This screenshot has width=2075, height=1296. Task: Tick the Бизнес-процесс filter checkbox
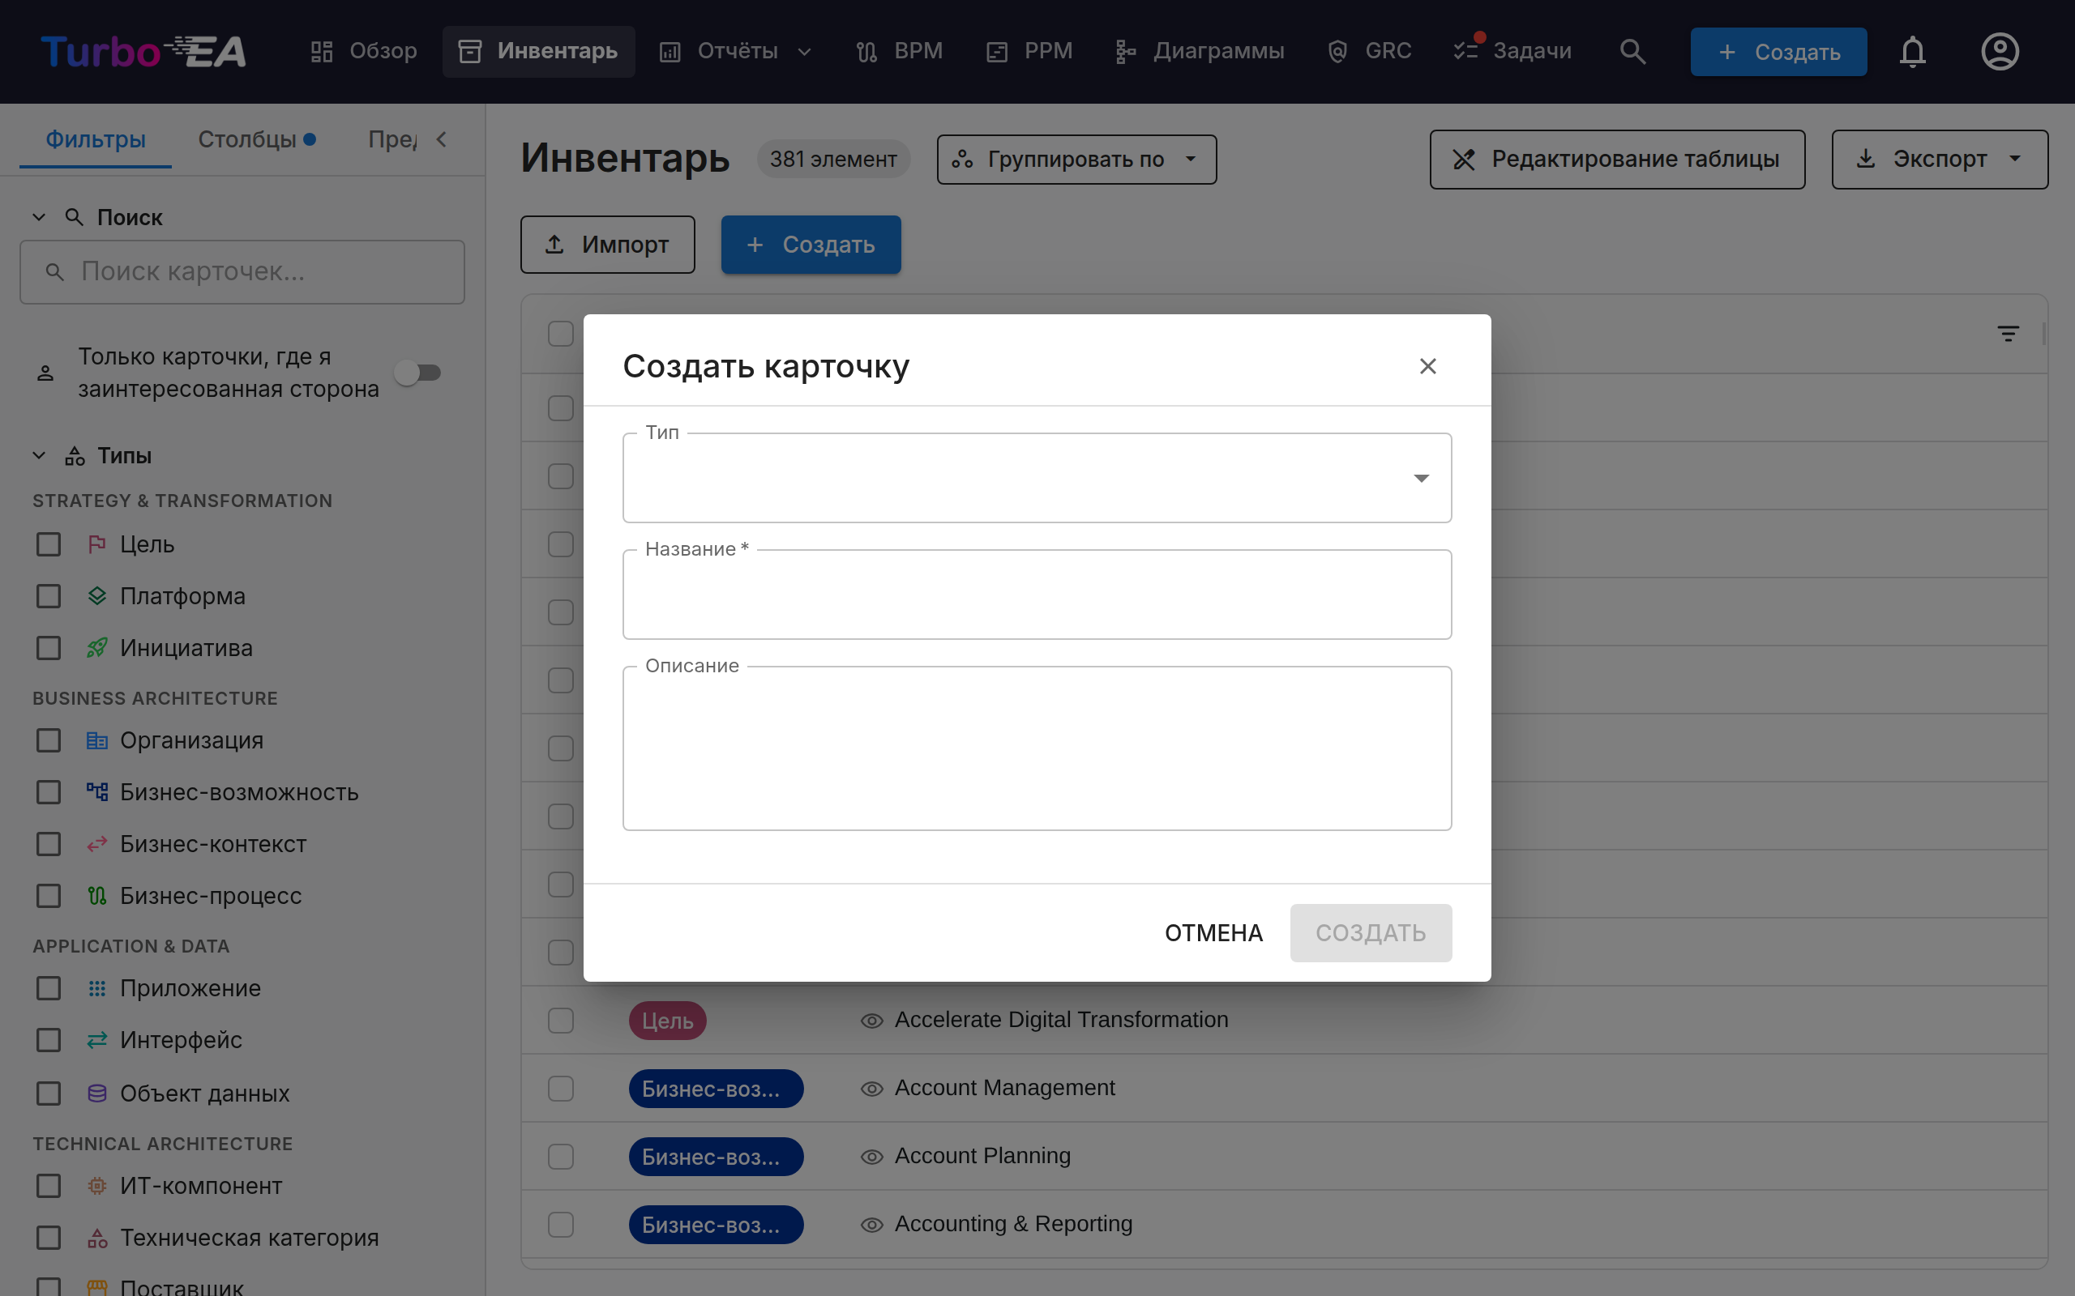49,896
